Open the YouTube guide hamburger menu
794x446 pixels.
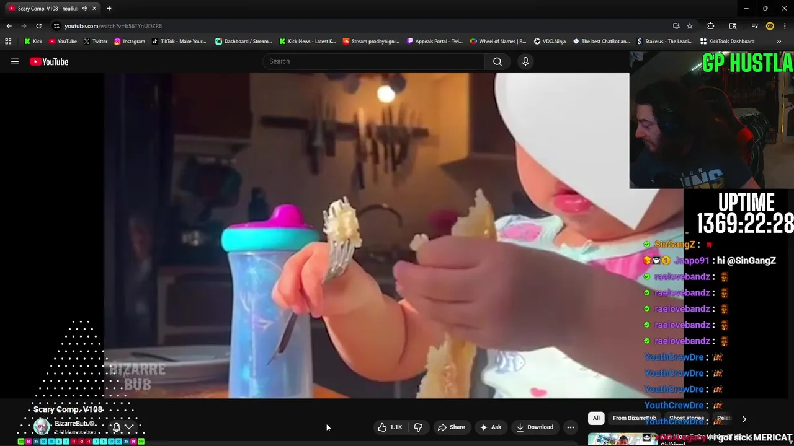(15, 61)
